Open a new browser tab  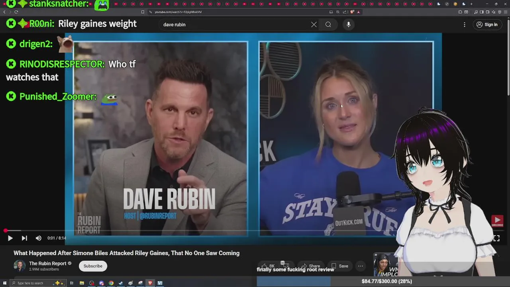click(x=471, y=4)
